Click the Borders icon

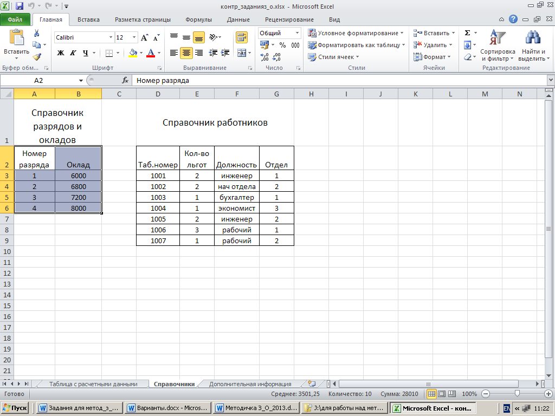(x=109, y=53)
